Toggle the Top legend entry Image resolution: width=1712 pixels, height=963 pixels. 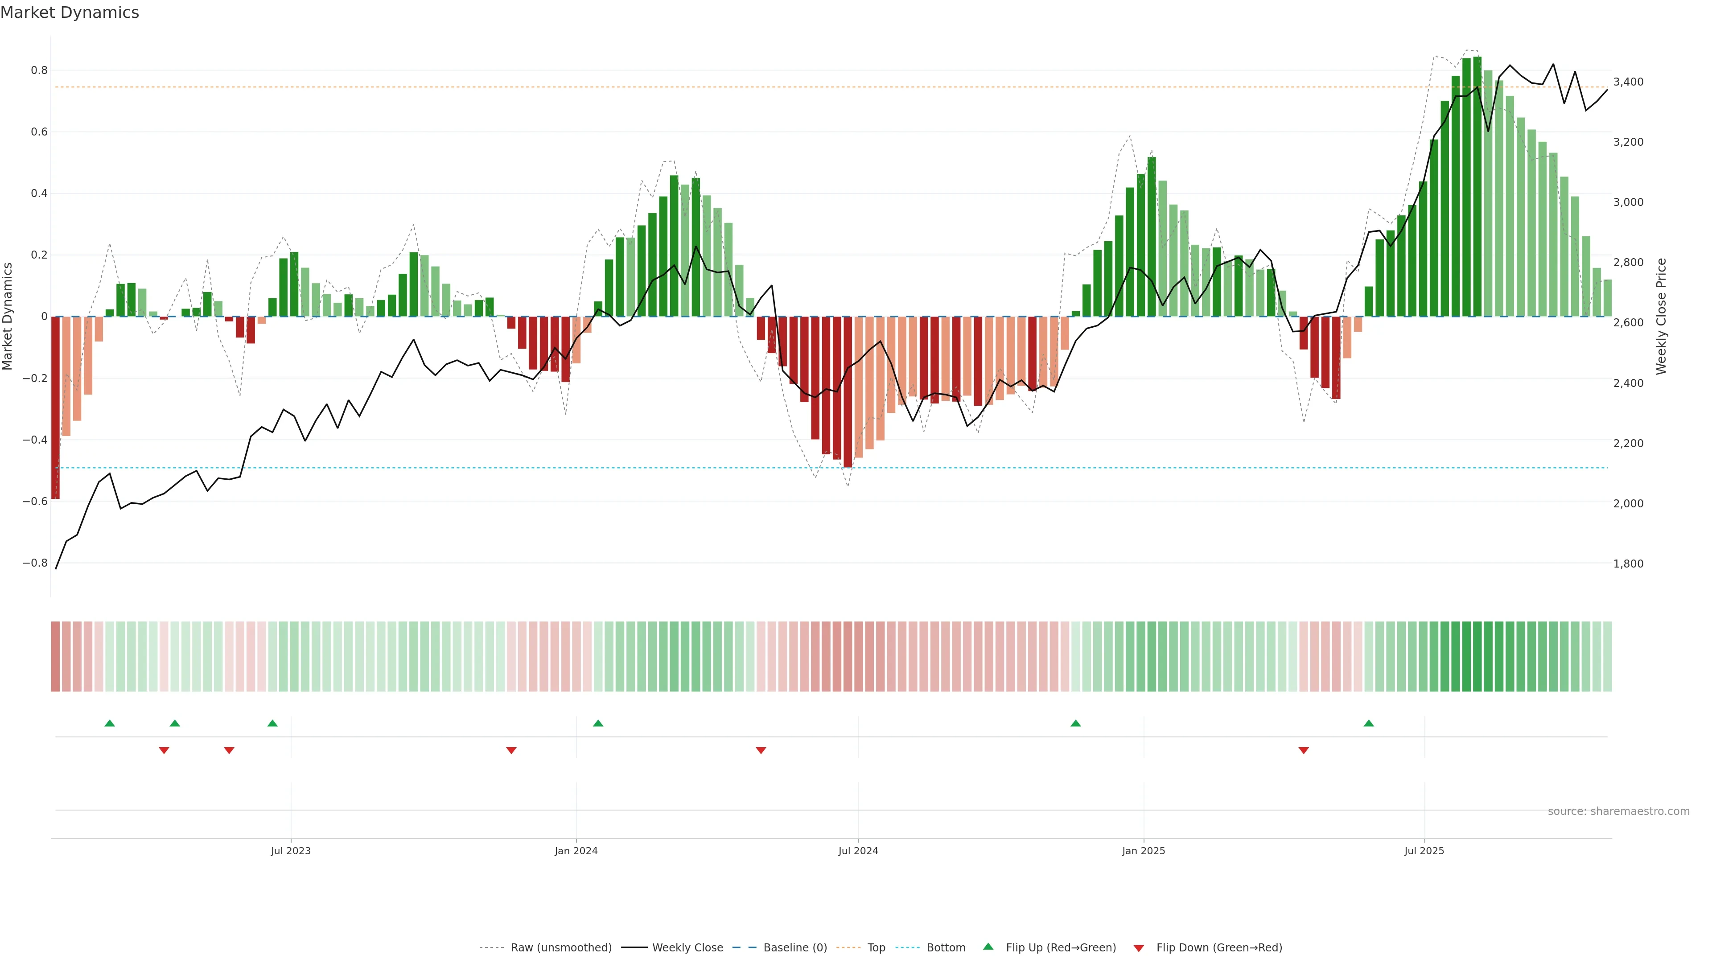click(876, 947)
